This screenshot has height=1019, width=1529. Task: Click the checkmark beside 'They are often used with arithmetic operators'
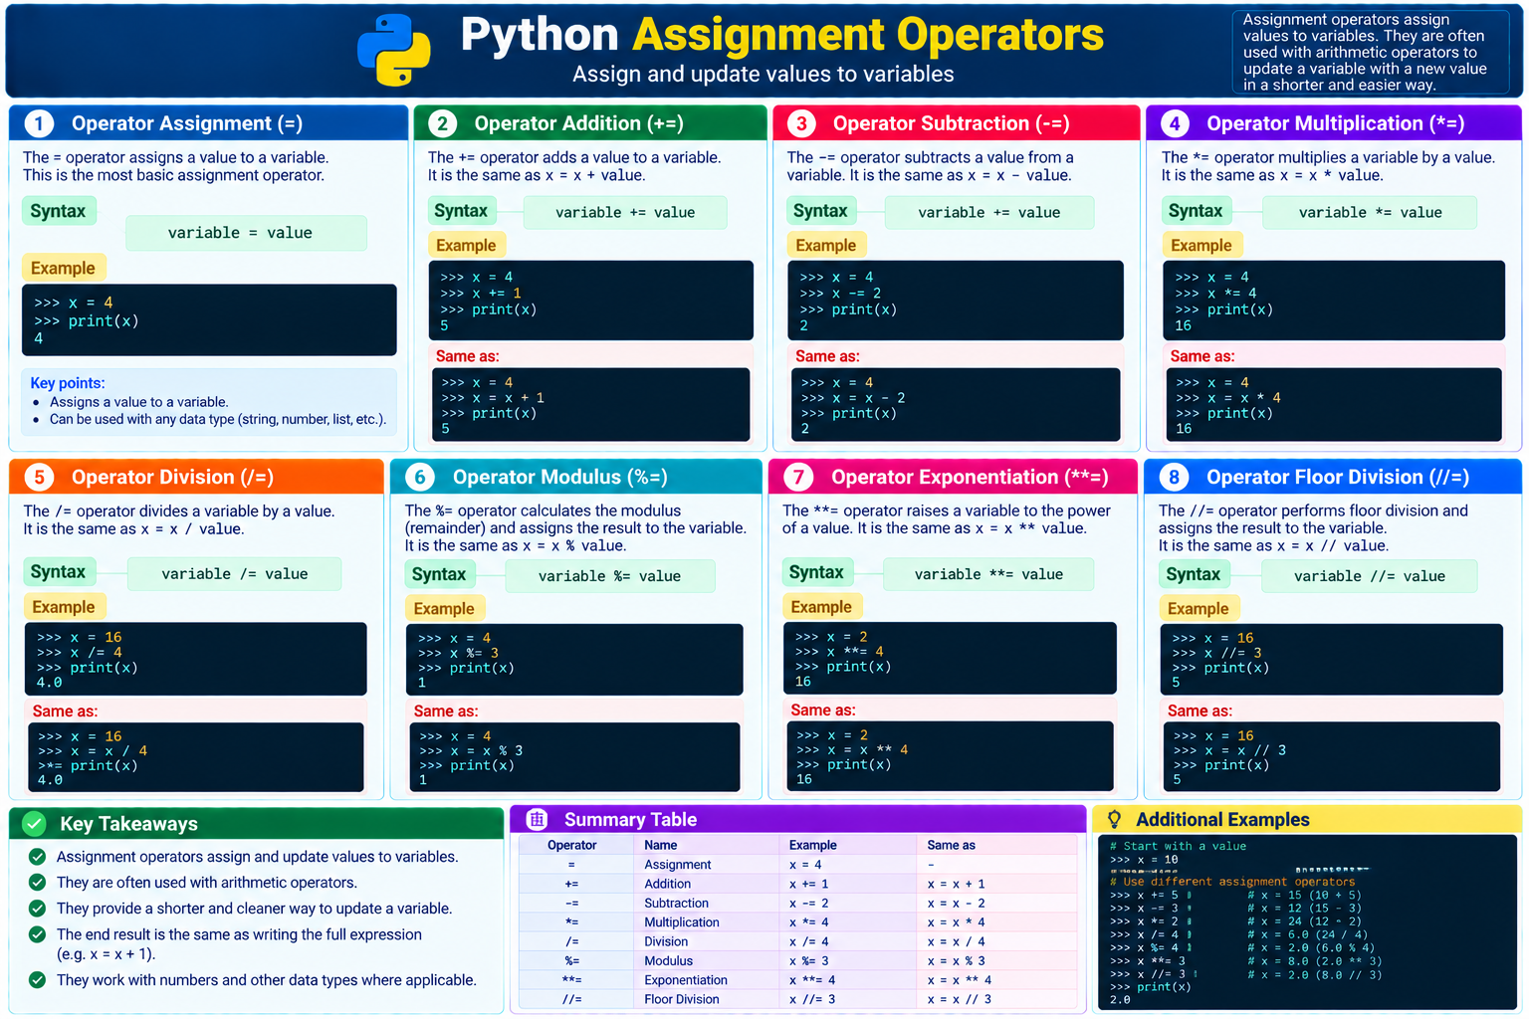[37, 883]
